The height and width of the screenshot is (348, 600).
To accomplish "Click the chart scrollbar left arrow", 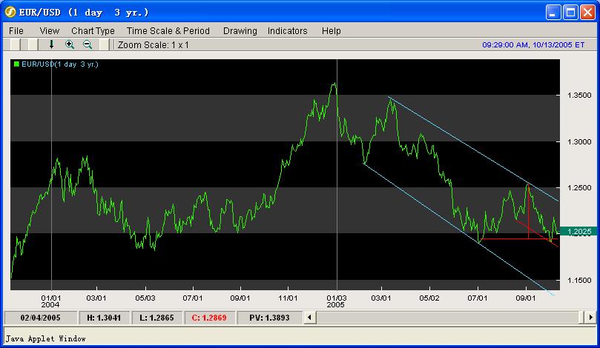I will (x=309, y=318).
